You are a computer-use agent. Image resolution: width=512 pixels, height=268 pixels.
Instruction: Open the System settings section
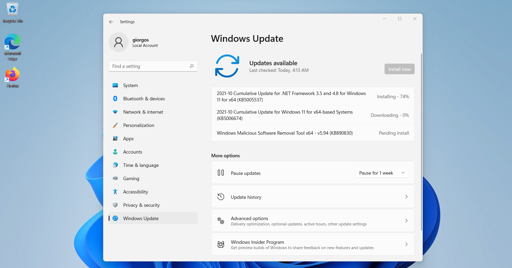click(x=153, y=85)
